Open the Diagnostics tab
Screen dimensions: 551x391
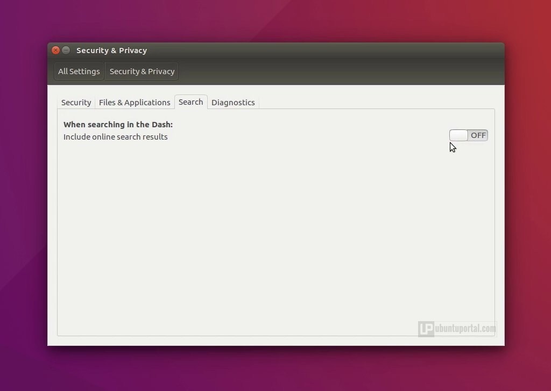233,103
